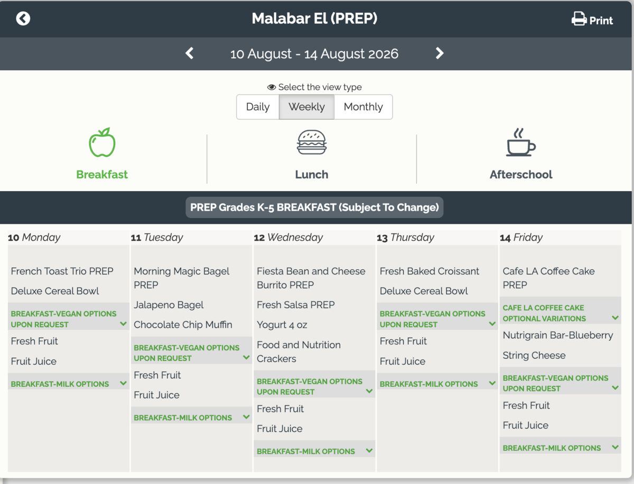Go to previous week arrow
634x484 pixels.
pyautogui.click(x=190, y=53)
